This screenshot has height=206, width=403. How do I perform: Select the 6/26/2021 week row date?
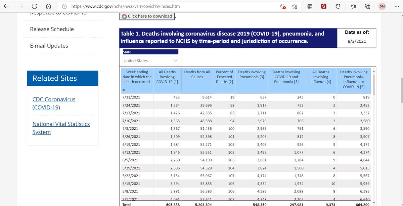coord(131,136)
